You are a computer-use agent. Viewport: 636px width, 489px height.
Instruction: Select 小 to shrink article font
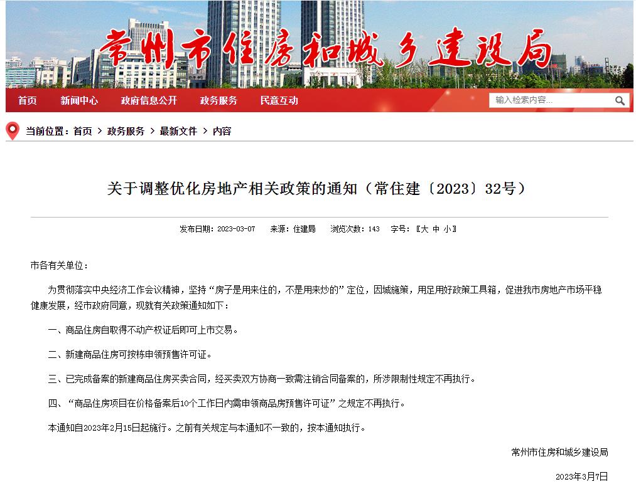tap(447, 229)
